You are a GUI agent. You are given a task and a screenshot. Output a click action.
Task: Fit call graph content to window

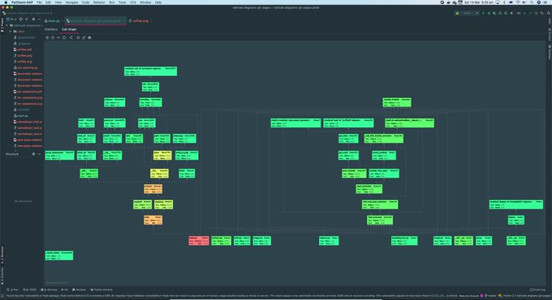click(64, 37)
